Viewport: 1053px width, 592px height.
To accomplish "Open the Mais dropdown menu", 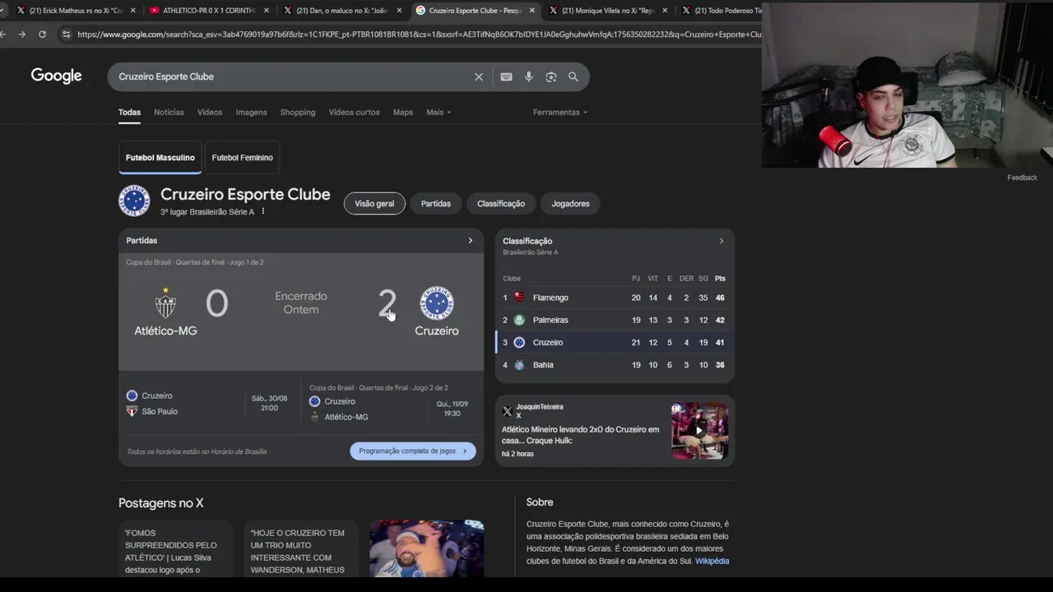I will click(x=438, y=112).
